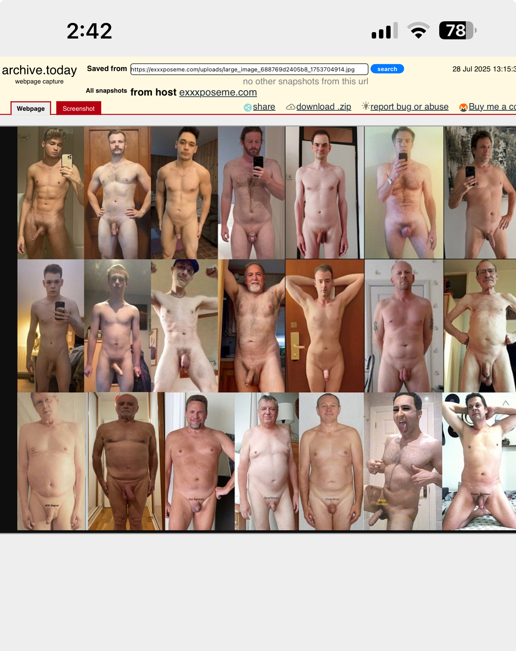Image resolution: width=516 pixels, height=651 pixels.
Task: Tap the Wi-Fi status icon
Action: pos(418,31)
